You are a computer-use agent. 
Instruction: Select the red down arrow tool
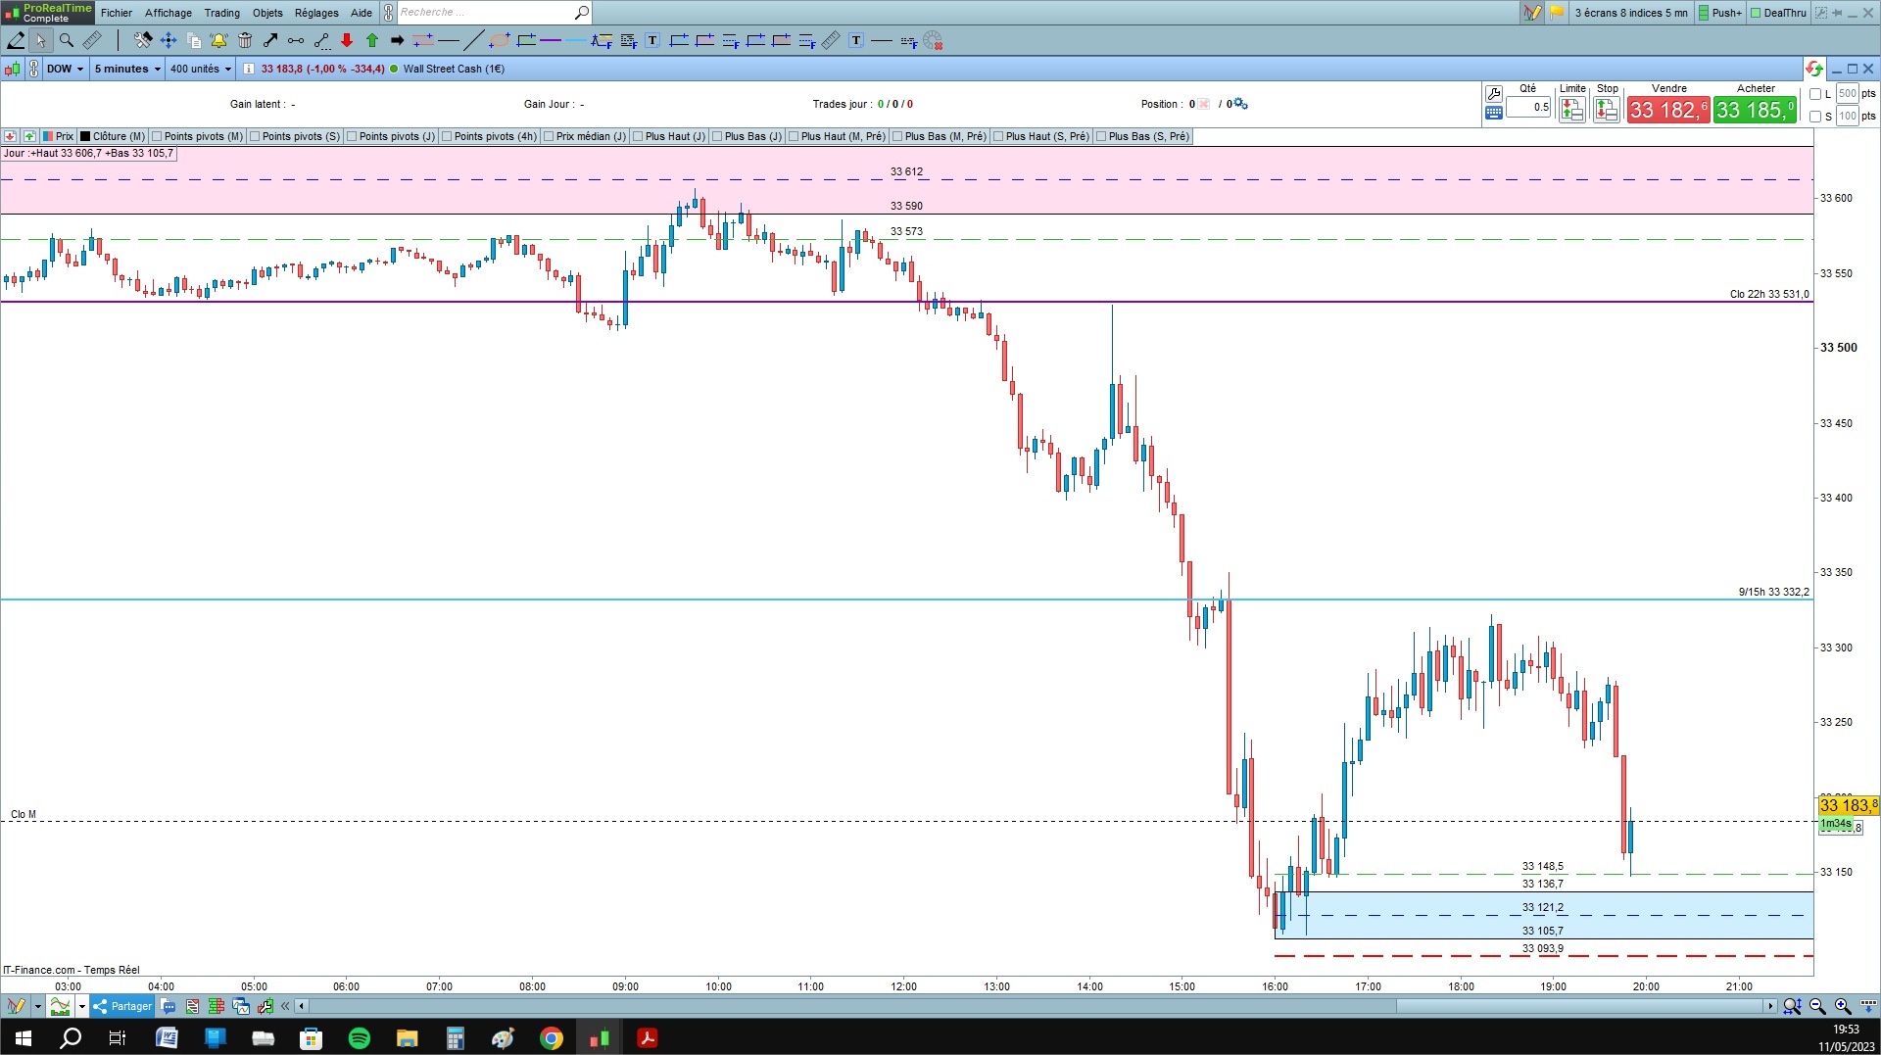pos(347,40)
